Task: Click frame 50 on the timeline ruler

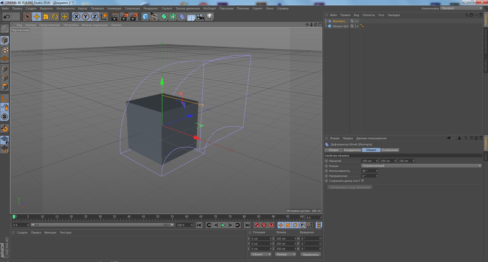Action: [x=158, y=217]
